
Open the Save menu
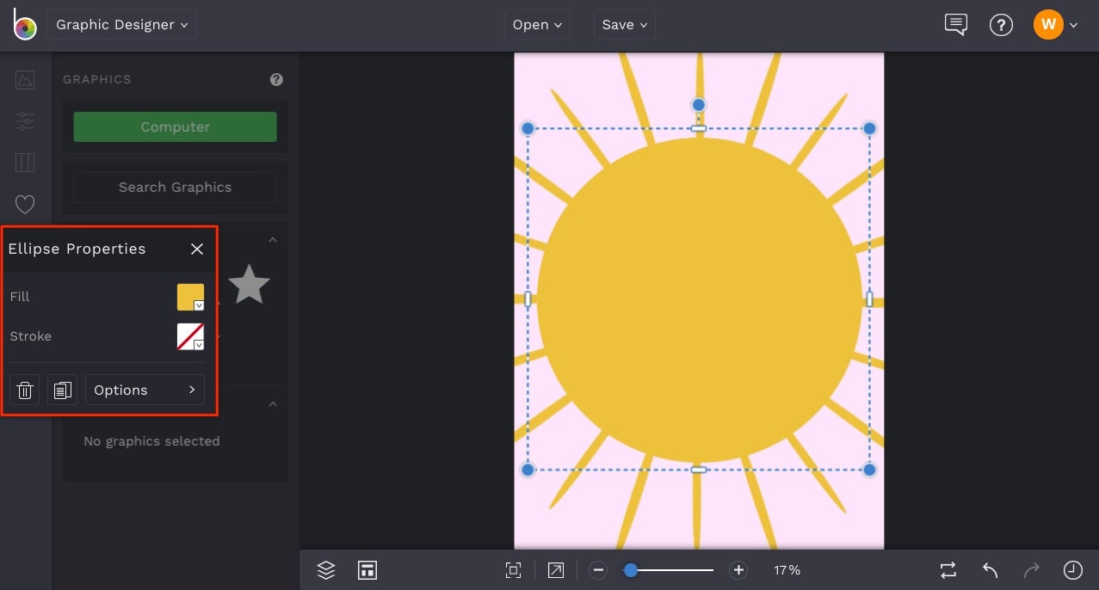coord(624,24)
